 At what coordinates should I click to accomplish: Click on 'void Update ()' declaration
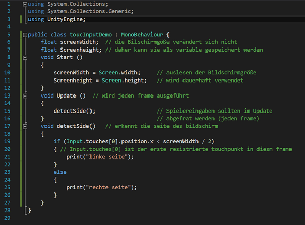pos(63,95)
